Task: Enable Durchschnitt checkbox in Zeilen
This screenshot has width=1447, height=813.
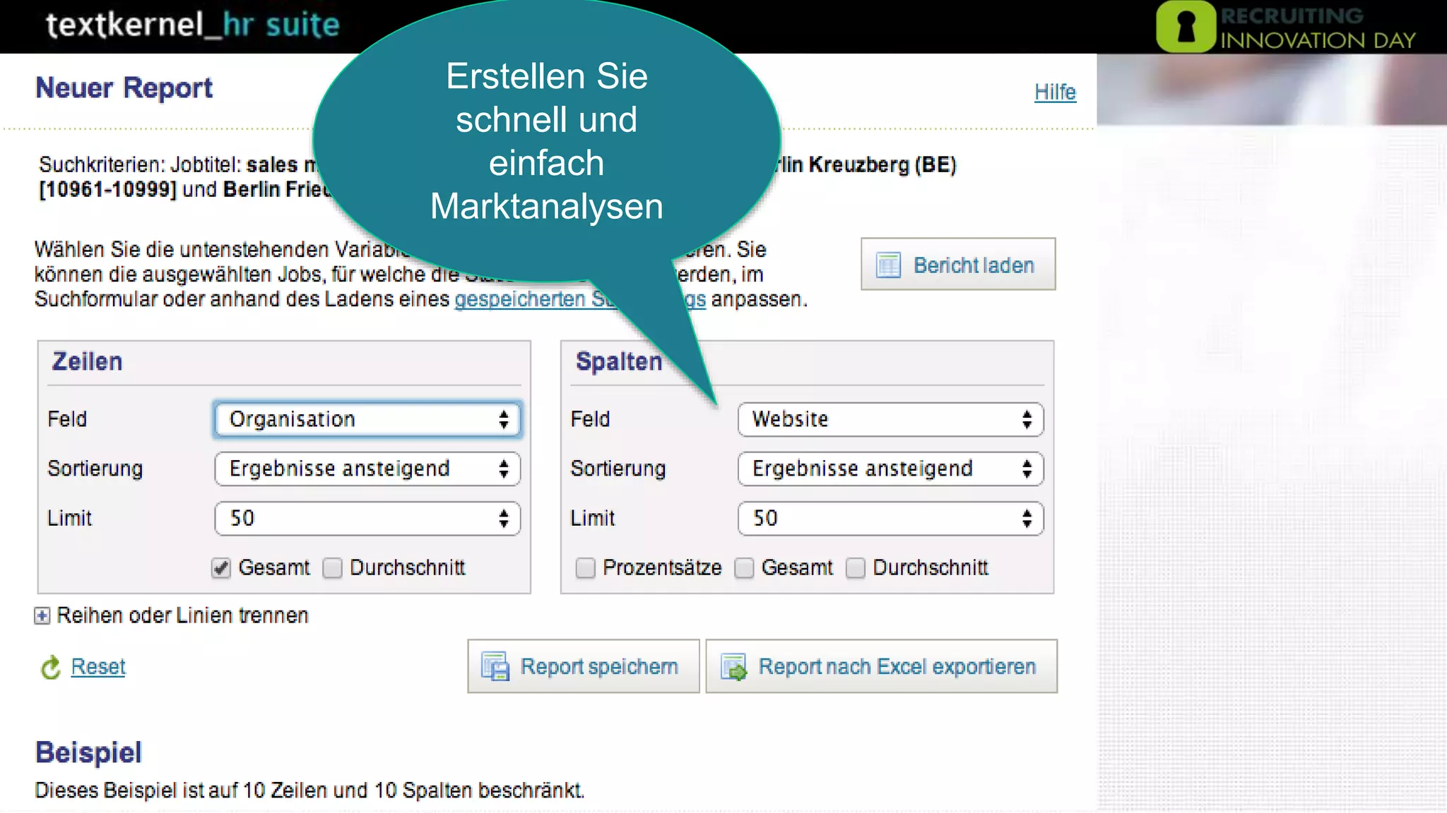Action: click(332, 567)
